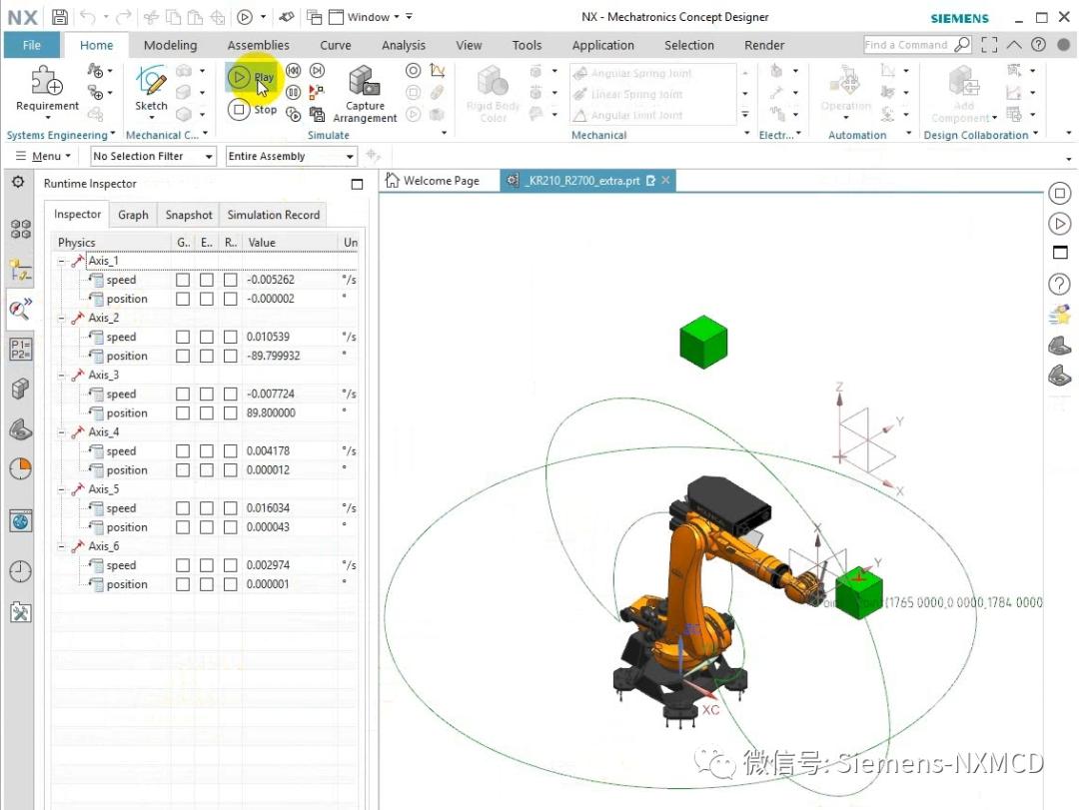Click the settings gear in left sidebar
This screenshot has width=1079, height=810.
tap(18, 182)
